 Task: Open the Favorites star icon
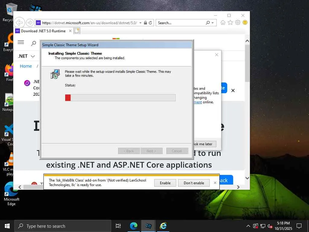click(x=230, y=22)
